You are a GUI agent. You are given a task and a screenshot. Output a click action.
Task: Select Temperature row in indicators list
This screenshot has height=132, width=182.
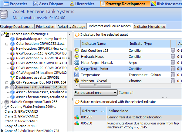[90, 74]
